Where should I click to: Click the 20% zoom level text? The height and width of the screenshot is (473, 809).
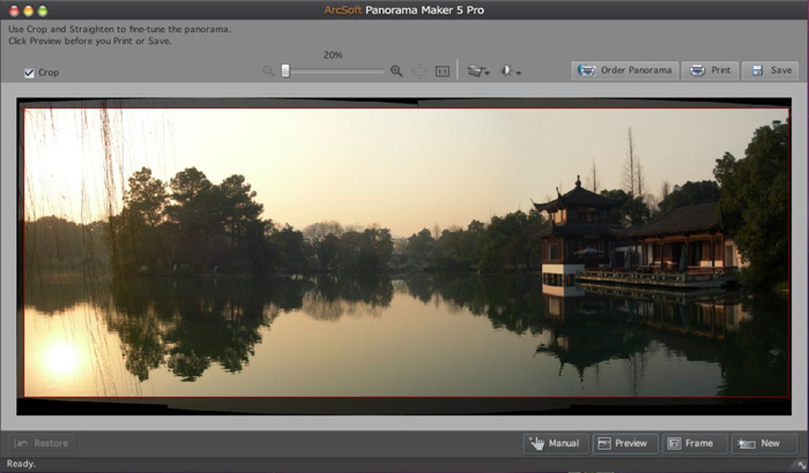pyautogui.click(x=333, y=55)
